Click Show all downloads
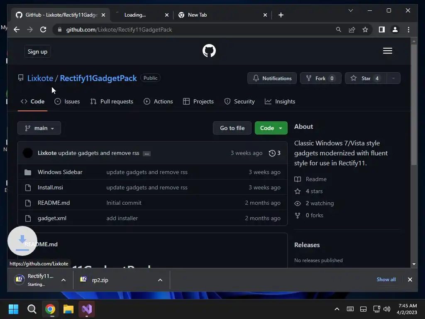 [386, 280]
